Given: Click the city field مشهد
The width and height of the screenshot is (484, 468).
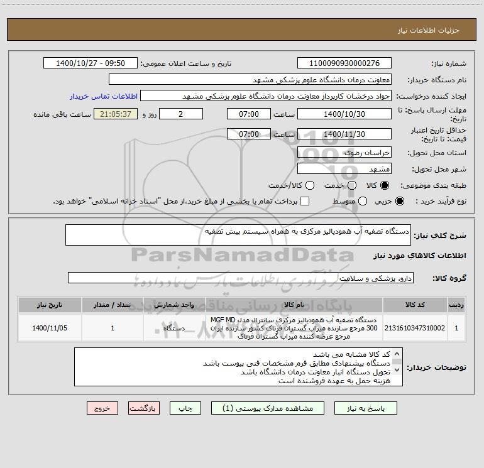Looking at the screenshot, I should (344, 169).
